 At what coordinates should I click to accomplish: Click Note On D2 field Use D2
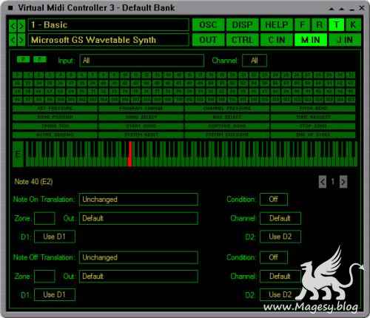(x=280, y=237)
